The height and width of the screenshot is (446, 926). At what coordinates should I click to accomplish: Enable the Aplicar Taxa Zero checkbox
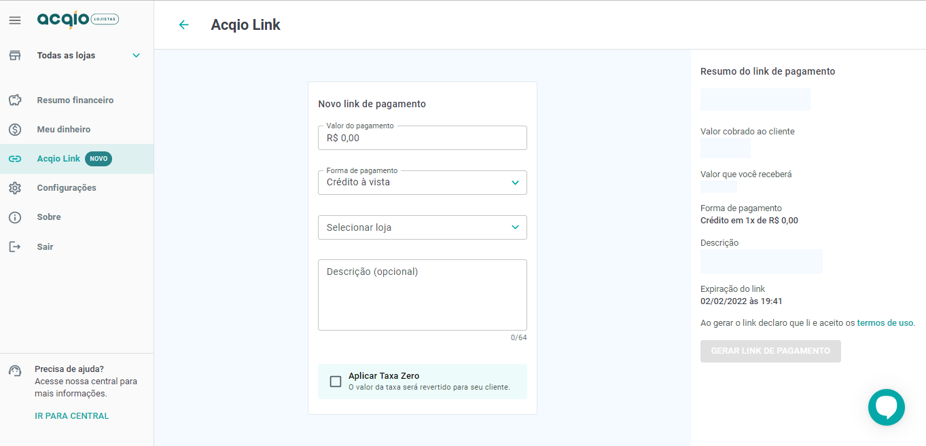coord(336,382)
